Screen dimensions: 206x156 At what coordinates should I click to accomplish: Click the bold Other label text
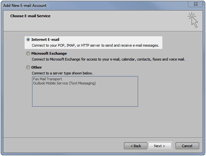coord(36,67)
